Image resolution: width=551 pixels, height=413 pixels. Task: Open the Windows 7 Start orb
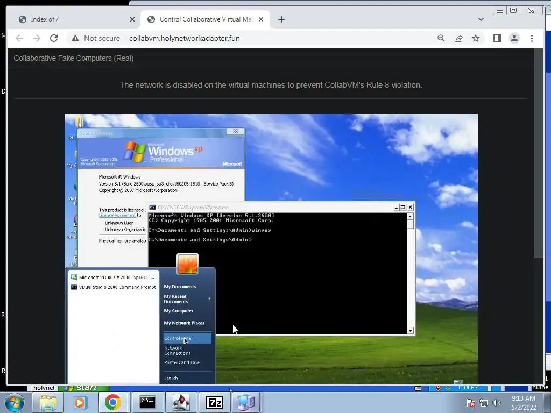click(14, 402)
